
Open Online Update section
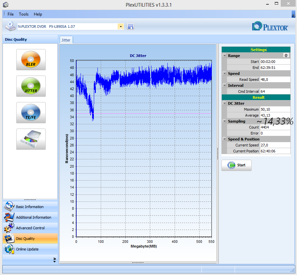click(30, 249)
